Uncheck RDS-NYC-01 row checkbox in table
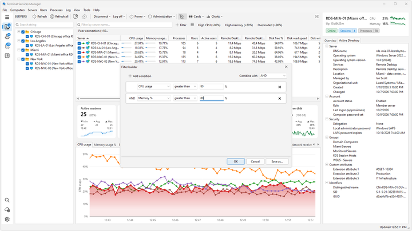The image size is (412, 231). 79,57
